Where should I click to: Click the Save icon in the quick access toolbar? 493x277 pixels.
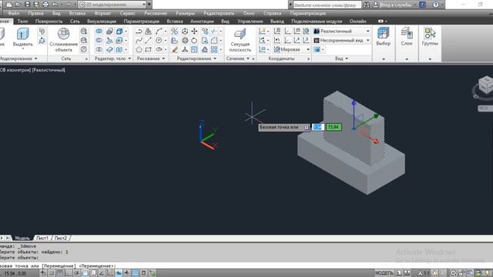tap(28, 5)
